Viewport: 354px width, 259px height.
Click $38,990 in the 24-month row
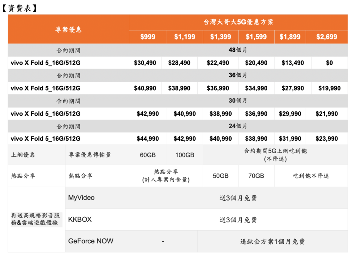256,139
